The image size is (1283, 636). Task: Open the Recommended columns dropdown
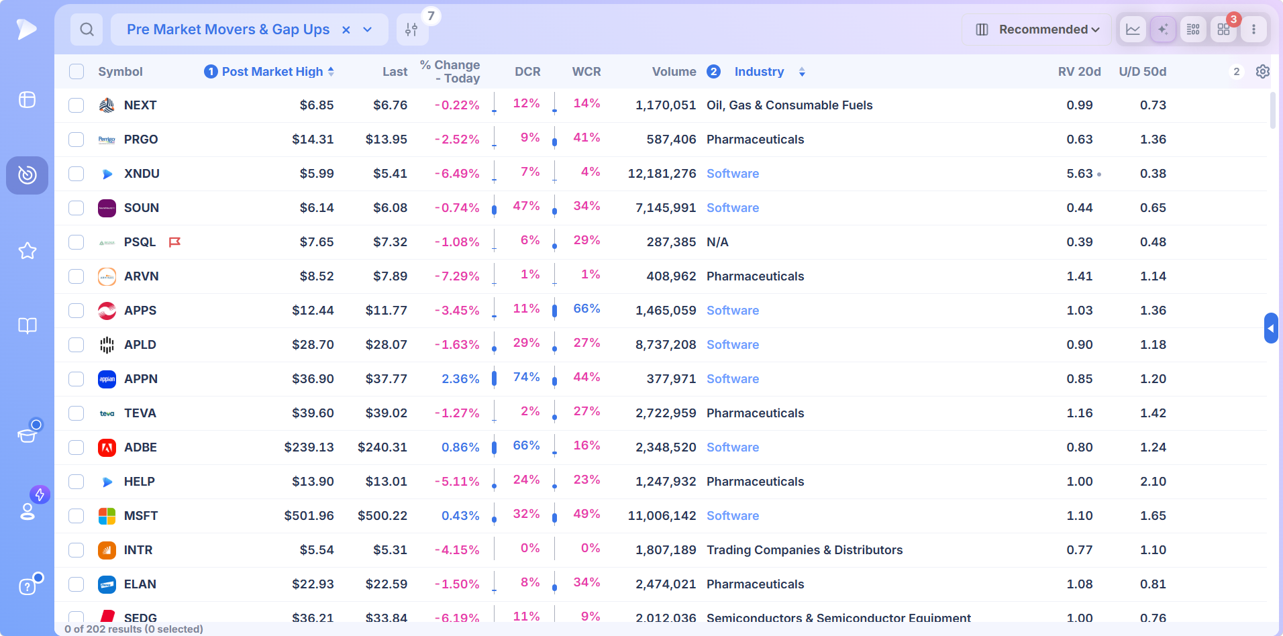click(1037, 30)
